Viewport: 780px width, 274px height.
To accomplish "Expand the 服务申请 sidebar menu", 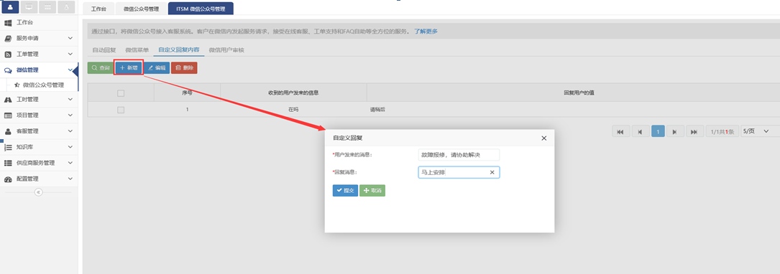I will click(39, 38).
